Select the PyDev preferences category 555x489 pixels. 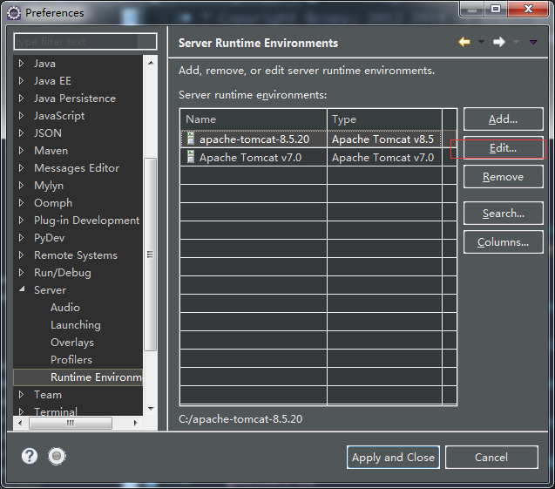pyautogui.click(x=49, y=238)
